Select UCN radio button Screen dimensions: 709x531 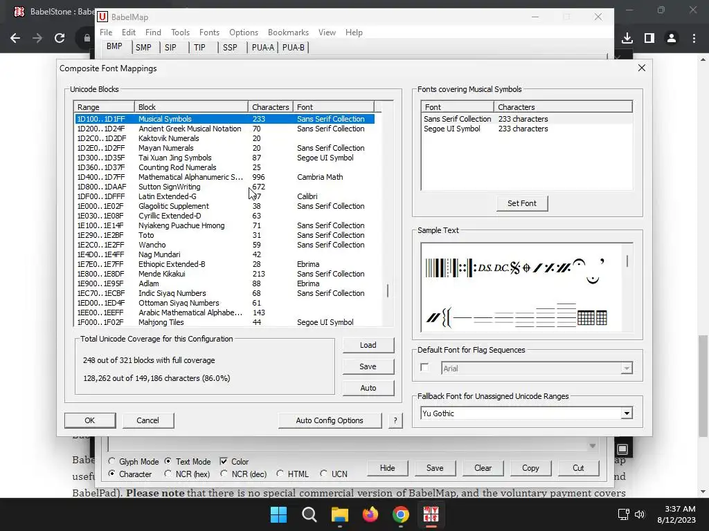coord(323,474)
